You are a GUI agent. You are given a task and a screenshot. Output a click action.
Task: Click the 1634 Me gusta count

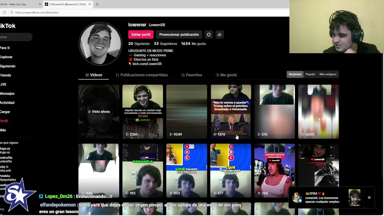(193, 43)
